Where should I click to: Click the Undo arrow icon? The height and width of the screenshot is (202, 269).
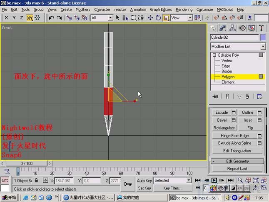(x=51, y=17)
